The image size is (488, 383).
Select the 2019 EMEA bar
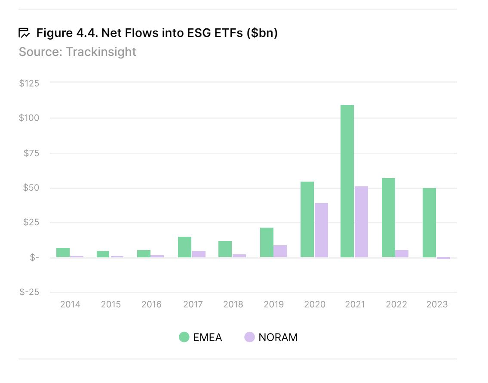(267, 242)
